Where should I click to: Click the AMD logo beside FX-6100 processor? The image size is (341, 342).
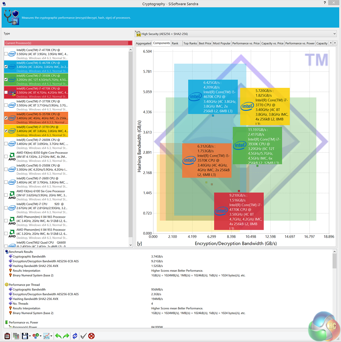(12, 195)
